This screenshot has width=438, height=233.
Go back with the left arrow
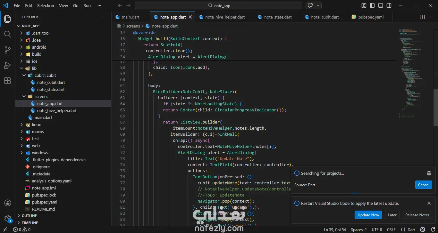point(120,5)
